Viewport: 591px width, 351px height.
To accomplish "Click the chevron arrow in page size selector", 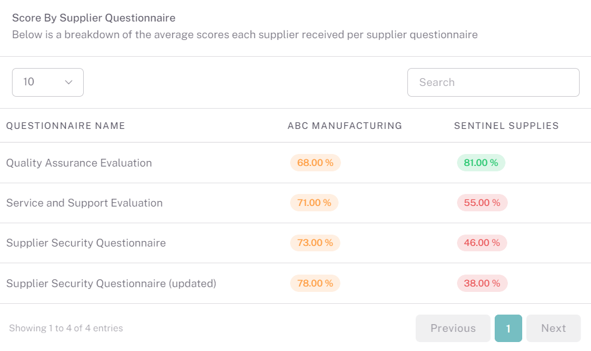I will point(69,82).
